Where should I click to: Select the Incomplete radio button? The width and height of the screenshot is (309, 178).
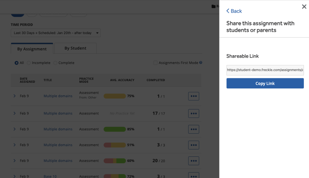point(29,63)
